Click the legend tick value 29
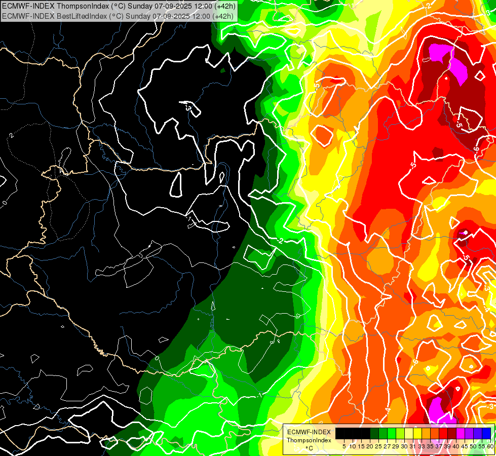This screenshot has height=456, width=496. click(396, 446)
